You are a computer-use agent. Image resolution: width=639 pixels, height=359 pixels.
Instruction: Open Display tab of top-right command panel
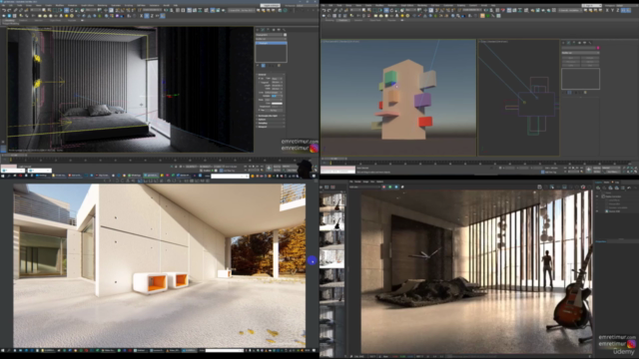[x=585, y=43]
